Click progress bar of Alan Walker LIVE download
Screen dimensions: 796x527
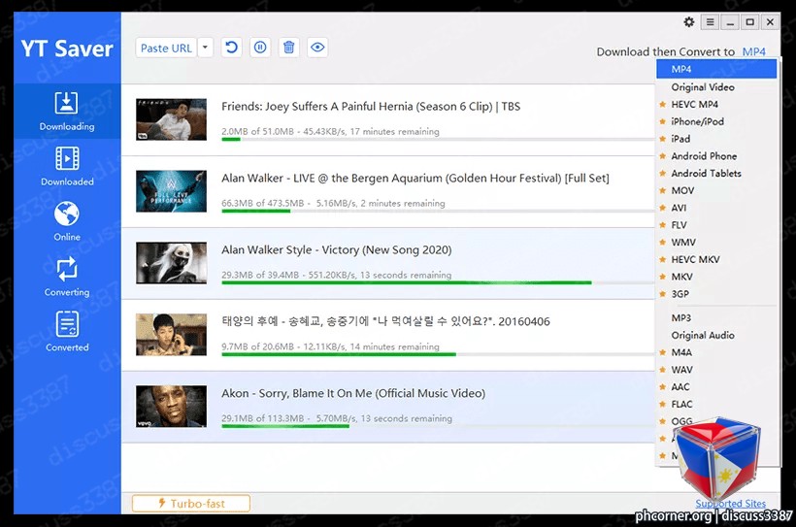click(438, 211)
